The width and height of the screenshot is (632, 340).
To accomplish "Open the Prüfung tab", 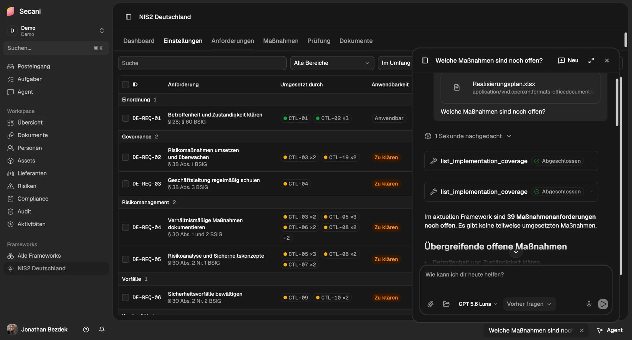I will tap(319, 41).
